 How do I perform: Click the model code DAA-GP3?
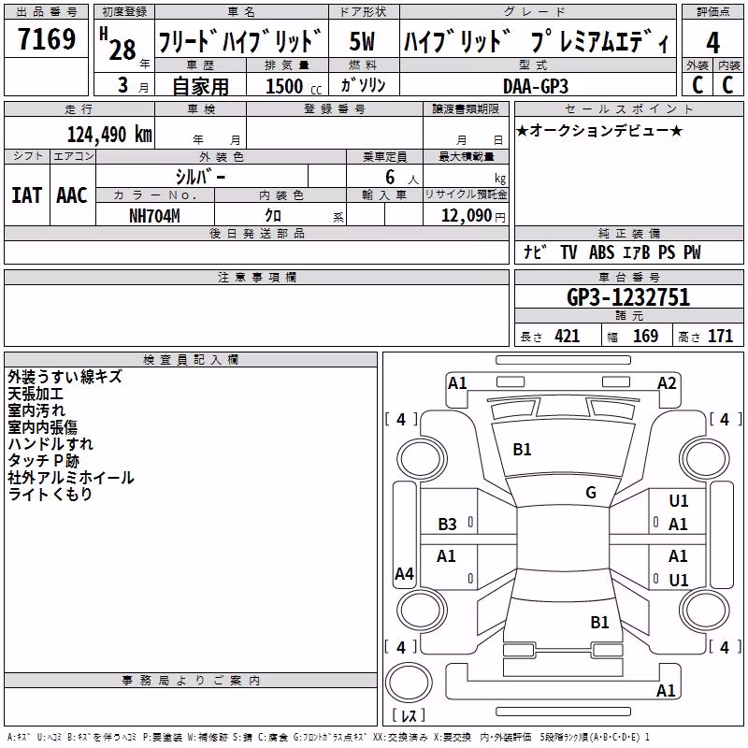(x=536, y=86)
